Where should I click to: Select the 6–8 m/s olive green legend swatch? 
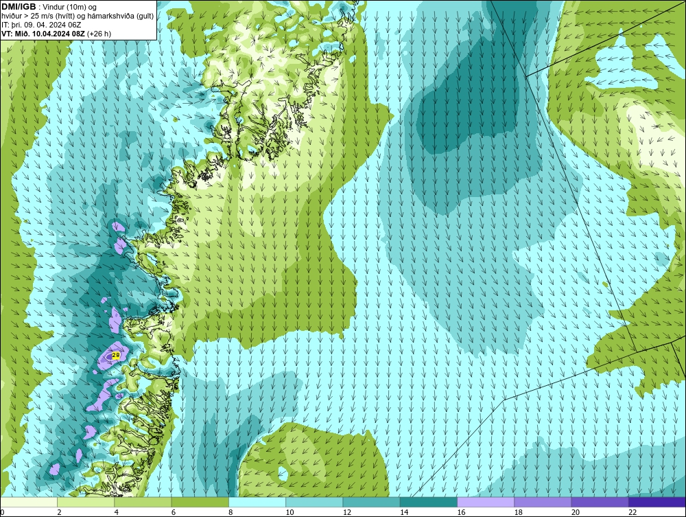click(200, 502)
